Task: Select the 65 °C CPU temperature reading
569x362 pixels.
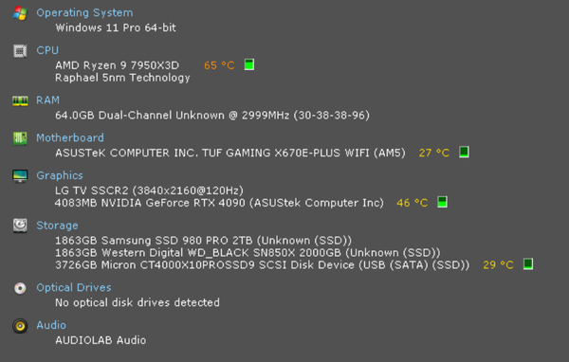Action: coord(219,65)
